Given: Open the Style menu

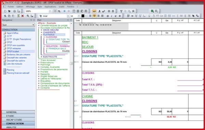Looking at the screenshot, I should click(40, 6).
